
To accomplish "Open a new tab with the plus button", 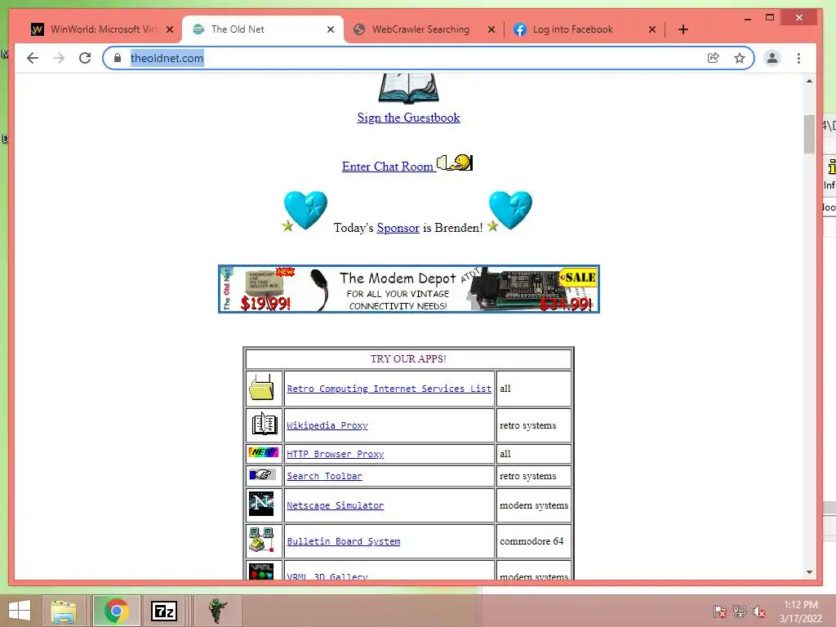I will pos(683,29).
